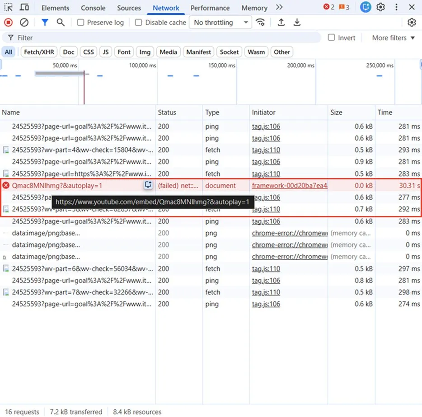422x417 pixels.
Task: Enable the Preserve log checkbox
Action: (x=80, y=22)
